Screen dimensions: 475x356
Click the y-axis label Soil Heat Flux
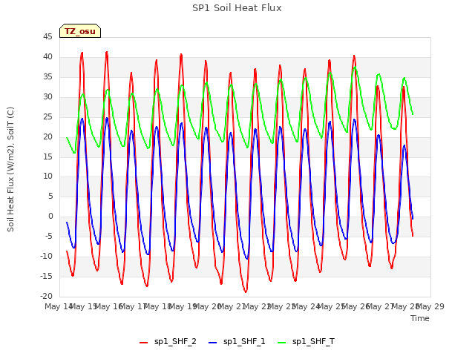pyautogui.click(x=10, y=170)
